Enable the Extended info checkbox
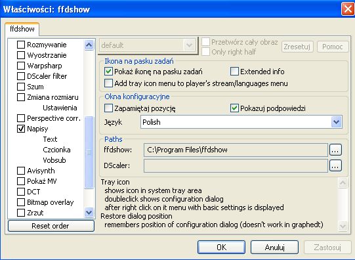Screen dimensions: 355x260 pos(234,72)
